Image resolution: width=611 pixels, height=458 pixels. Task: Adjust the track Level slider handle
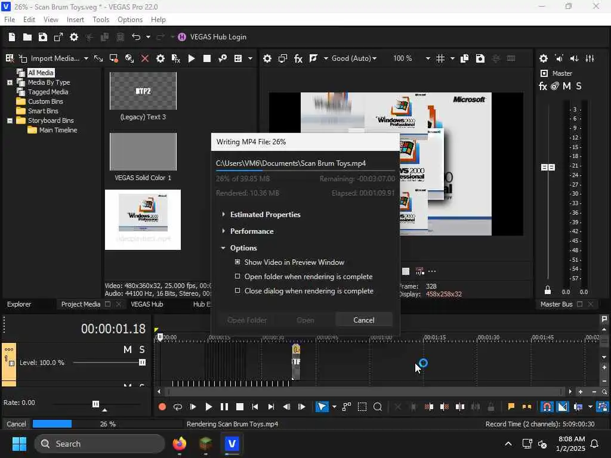pos(142,363)
